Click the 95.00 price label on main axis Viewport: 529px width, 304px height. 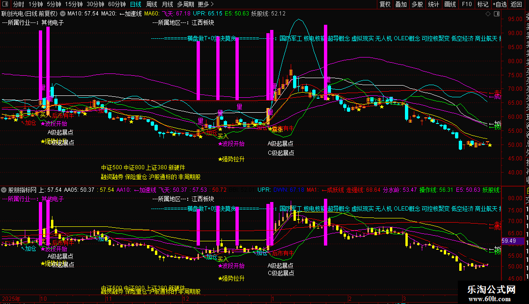click(x=515, y=19)
